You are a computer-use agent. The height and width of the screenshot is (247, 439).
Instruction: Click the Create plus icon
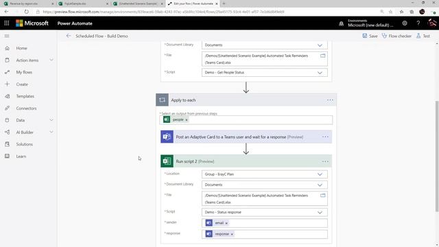(8, 84)
